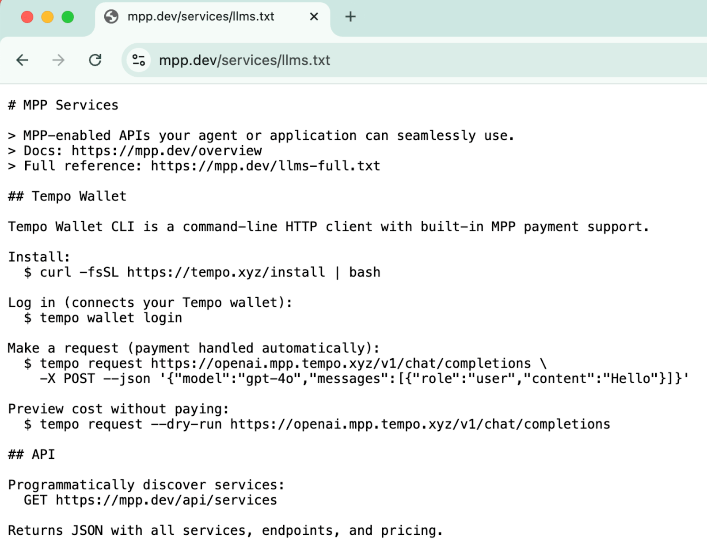
Task: Click the 'Preview cost without paying:' line
Action: coord(118,409)
